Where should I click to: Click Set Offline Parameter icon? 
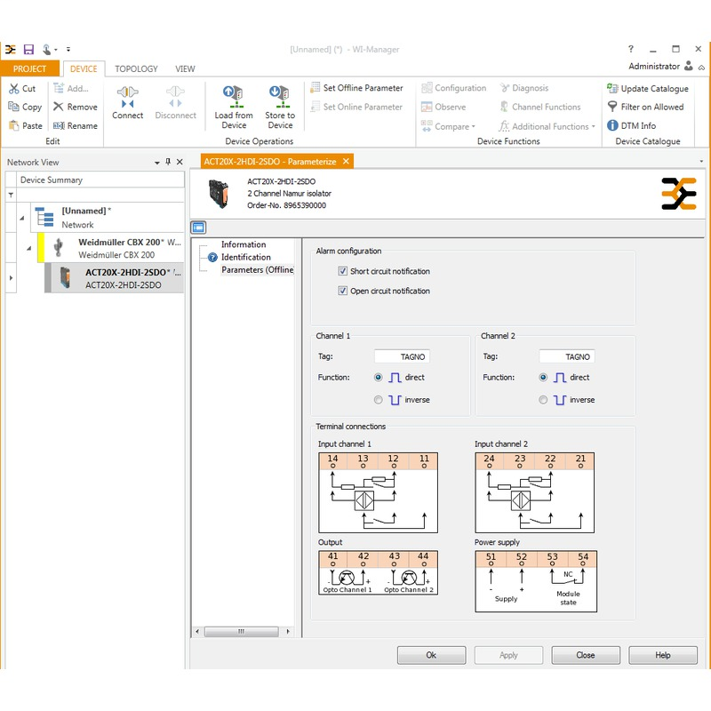[x=315, y=87]
